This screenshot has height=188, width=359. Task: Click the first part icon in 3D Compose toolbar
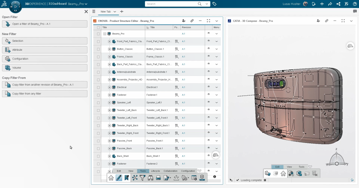click(268, 174)
